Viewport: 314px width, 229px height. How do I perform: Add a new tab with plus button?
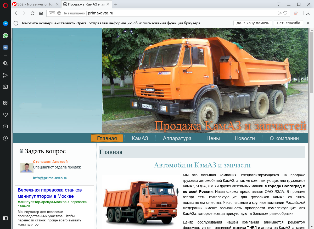[x=116, y=4]
